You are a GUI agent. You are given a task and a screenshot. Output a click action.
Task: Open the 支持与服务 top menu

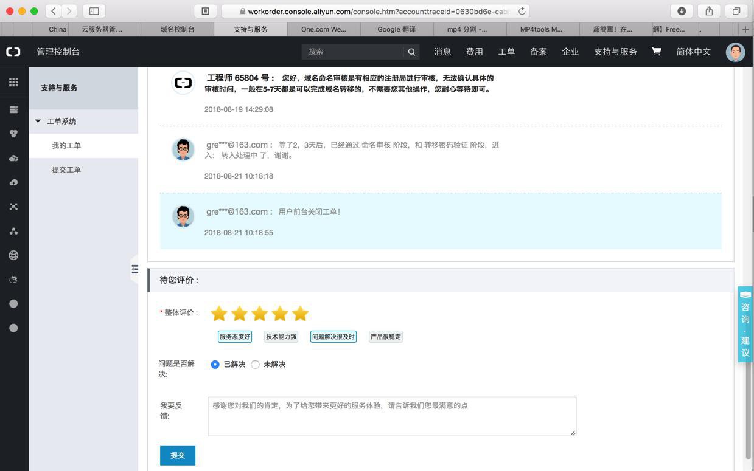pyautogui.click(x=615, y=52)
